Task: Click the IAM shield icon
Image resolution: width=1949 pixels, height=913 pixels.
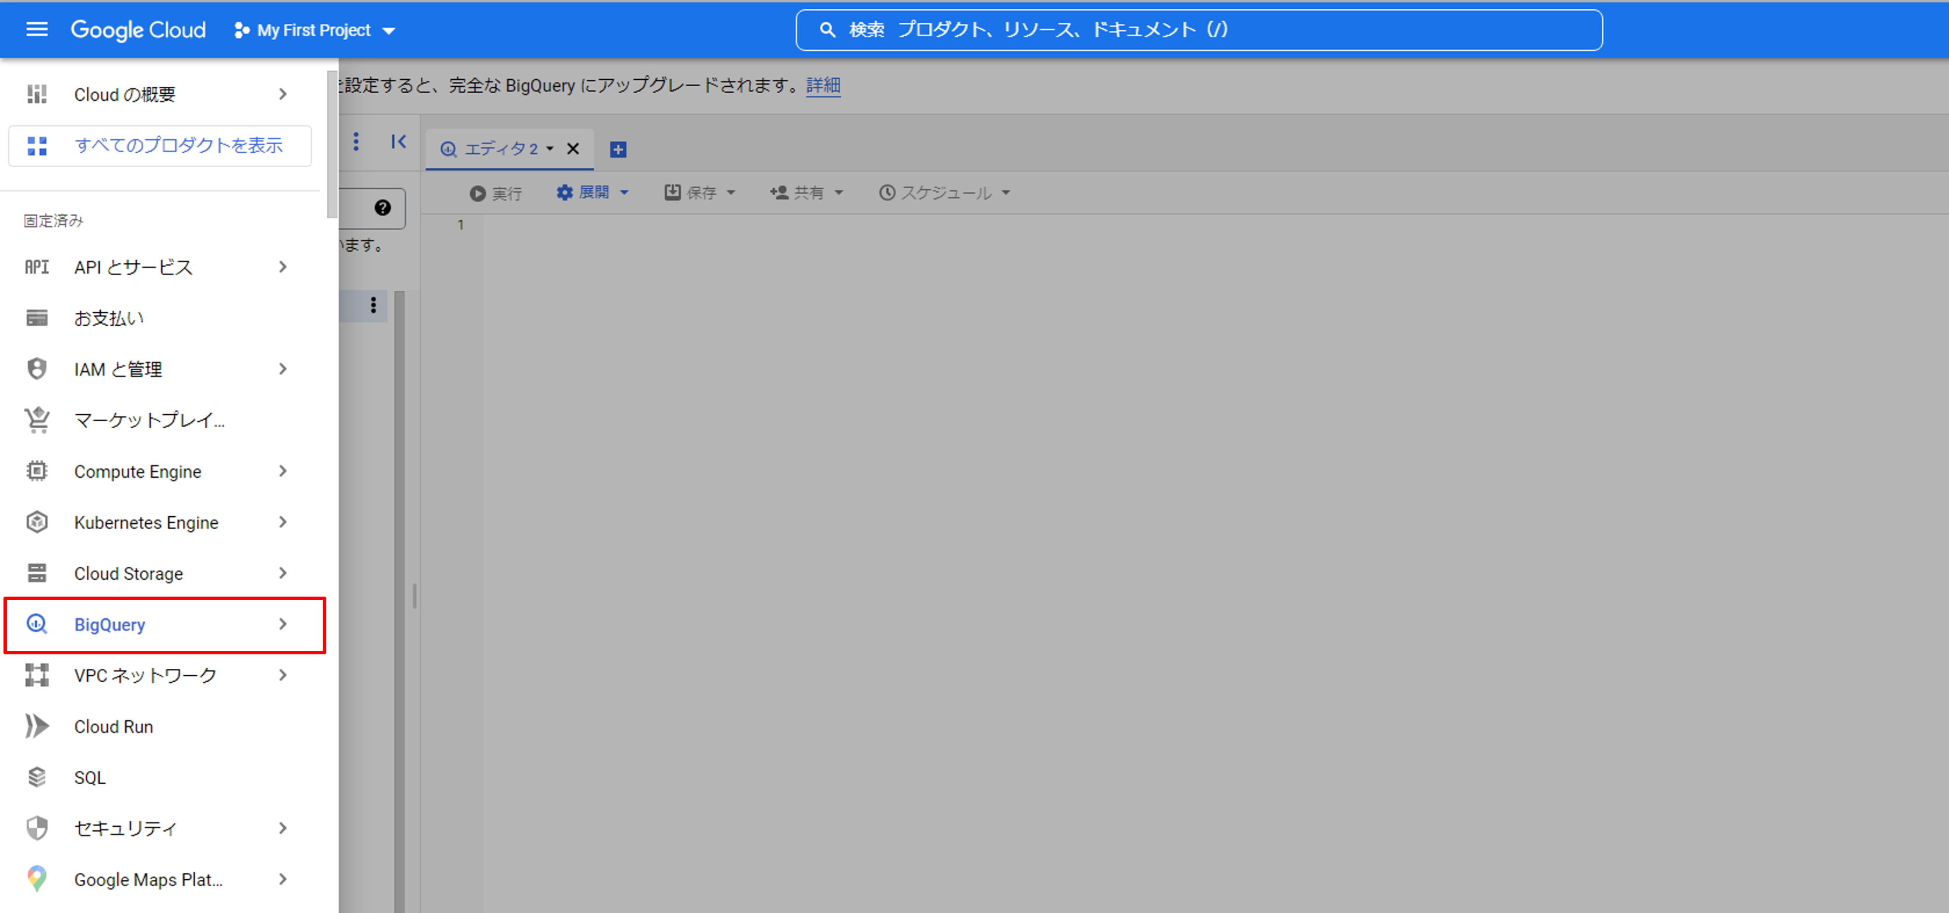Action: 37,368
